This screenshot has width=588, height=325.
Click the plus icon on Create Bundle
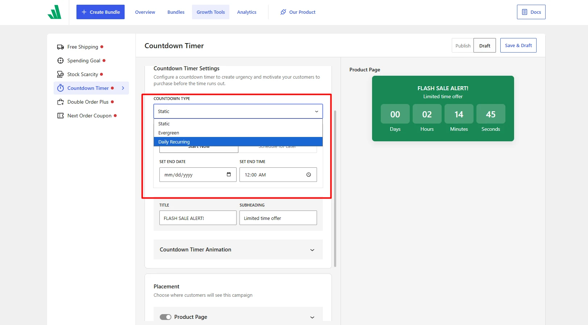(x=84, y=12)
